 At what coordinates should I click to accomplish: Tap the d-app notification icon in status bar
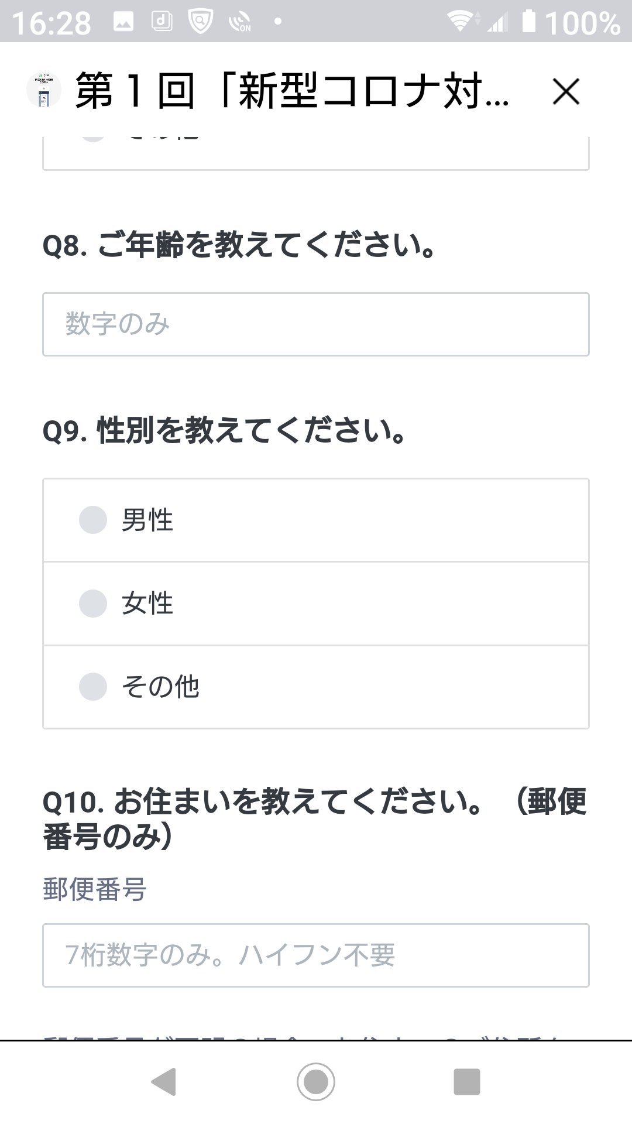(x=162, y=22)
